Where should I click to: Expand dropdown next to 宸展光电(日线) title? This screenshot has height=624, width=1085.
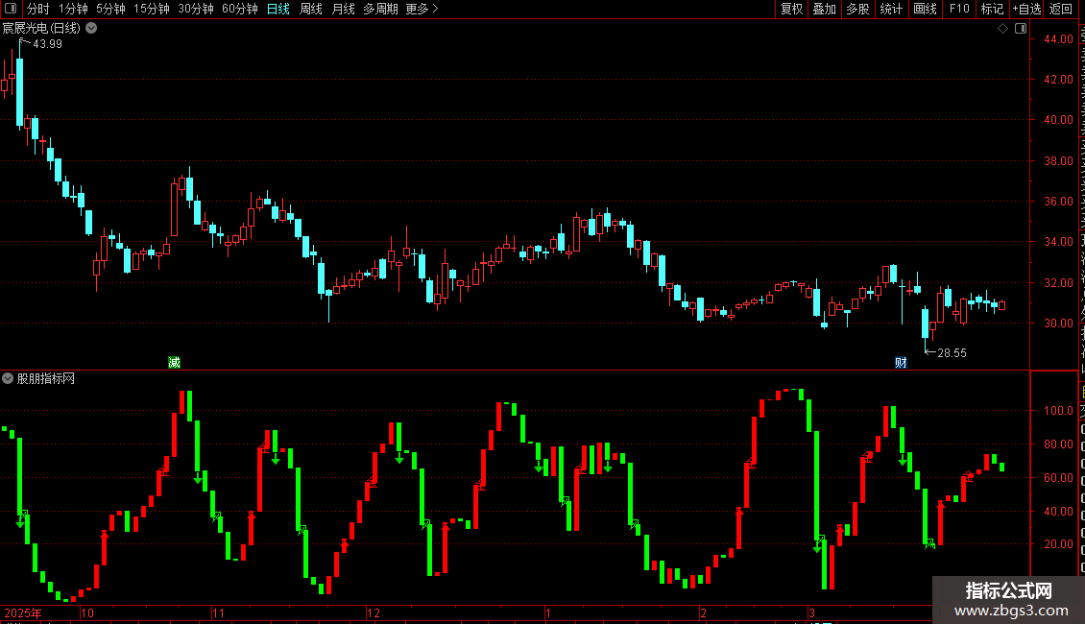pyautogui.click(x=91, y=29)
